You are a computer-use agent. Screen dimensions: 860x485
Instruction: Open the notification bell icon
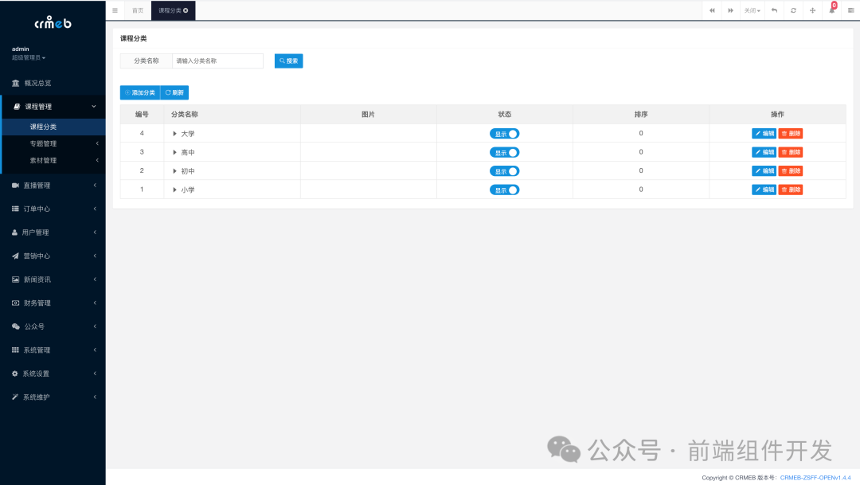point(832,10)
